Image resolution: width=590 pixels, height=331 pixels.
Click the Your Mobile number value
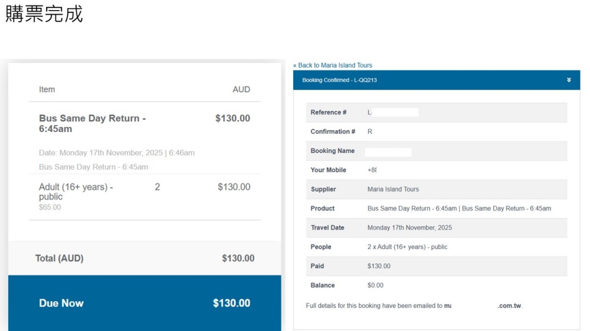click(372, 170)
